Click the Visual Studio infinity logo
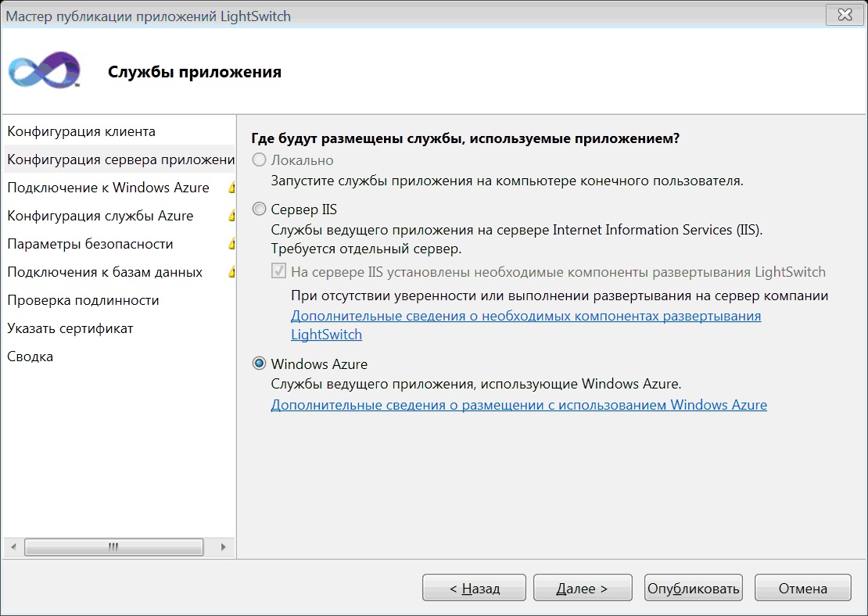The width and height of the screenshot is (868, 616). click(x=45, y=70)
